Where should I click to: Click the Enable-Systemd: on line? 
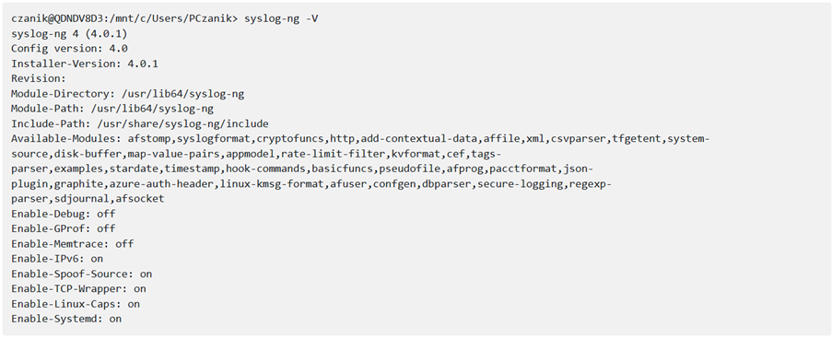click(66, 319)
